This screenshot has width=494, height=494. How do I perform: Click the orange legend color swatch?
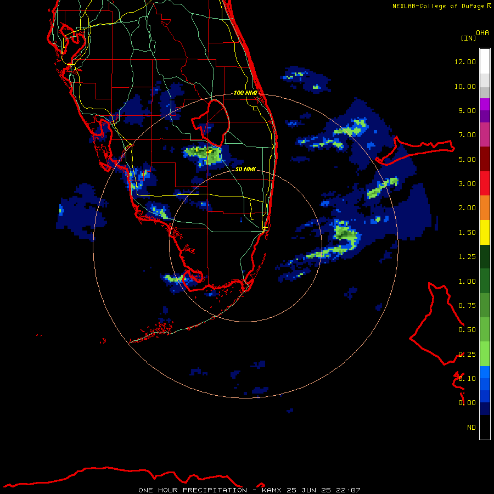pyautogui.click(x=485, y=208)
